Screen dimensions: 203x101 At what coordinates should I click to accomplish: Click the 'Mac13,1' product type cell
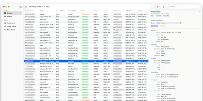[71, 66]
